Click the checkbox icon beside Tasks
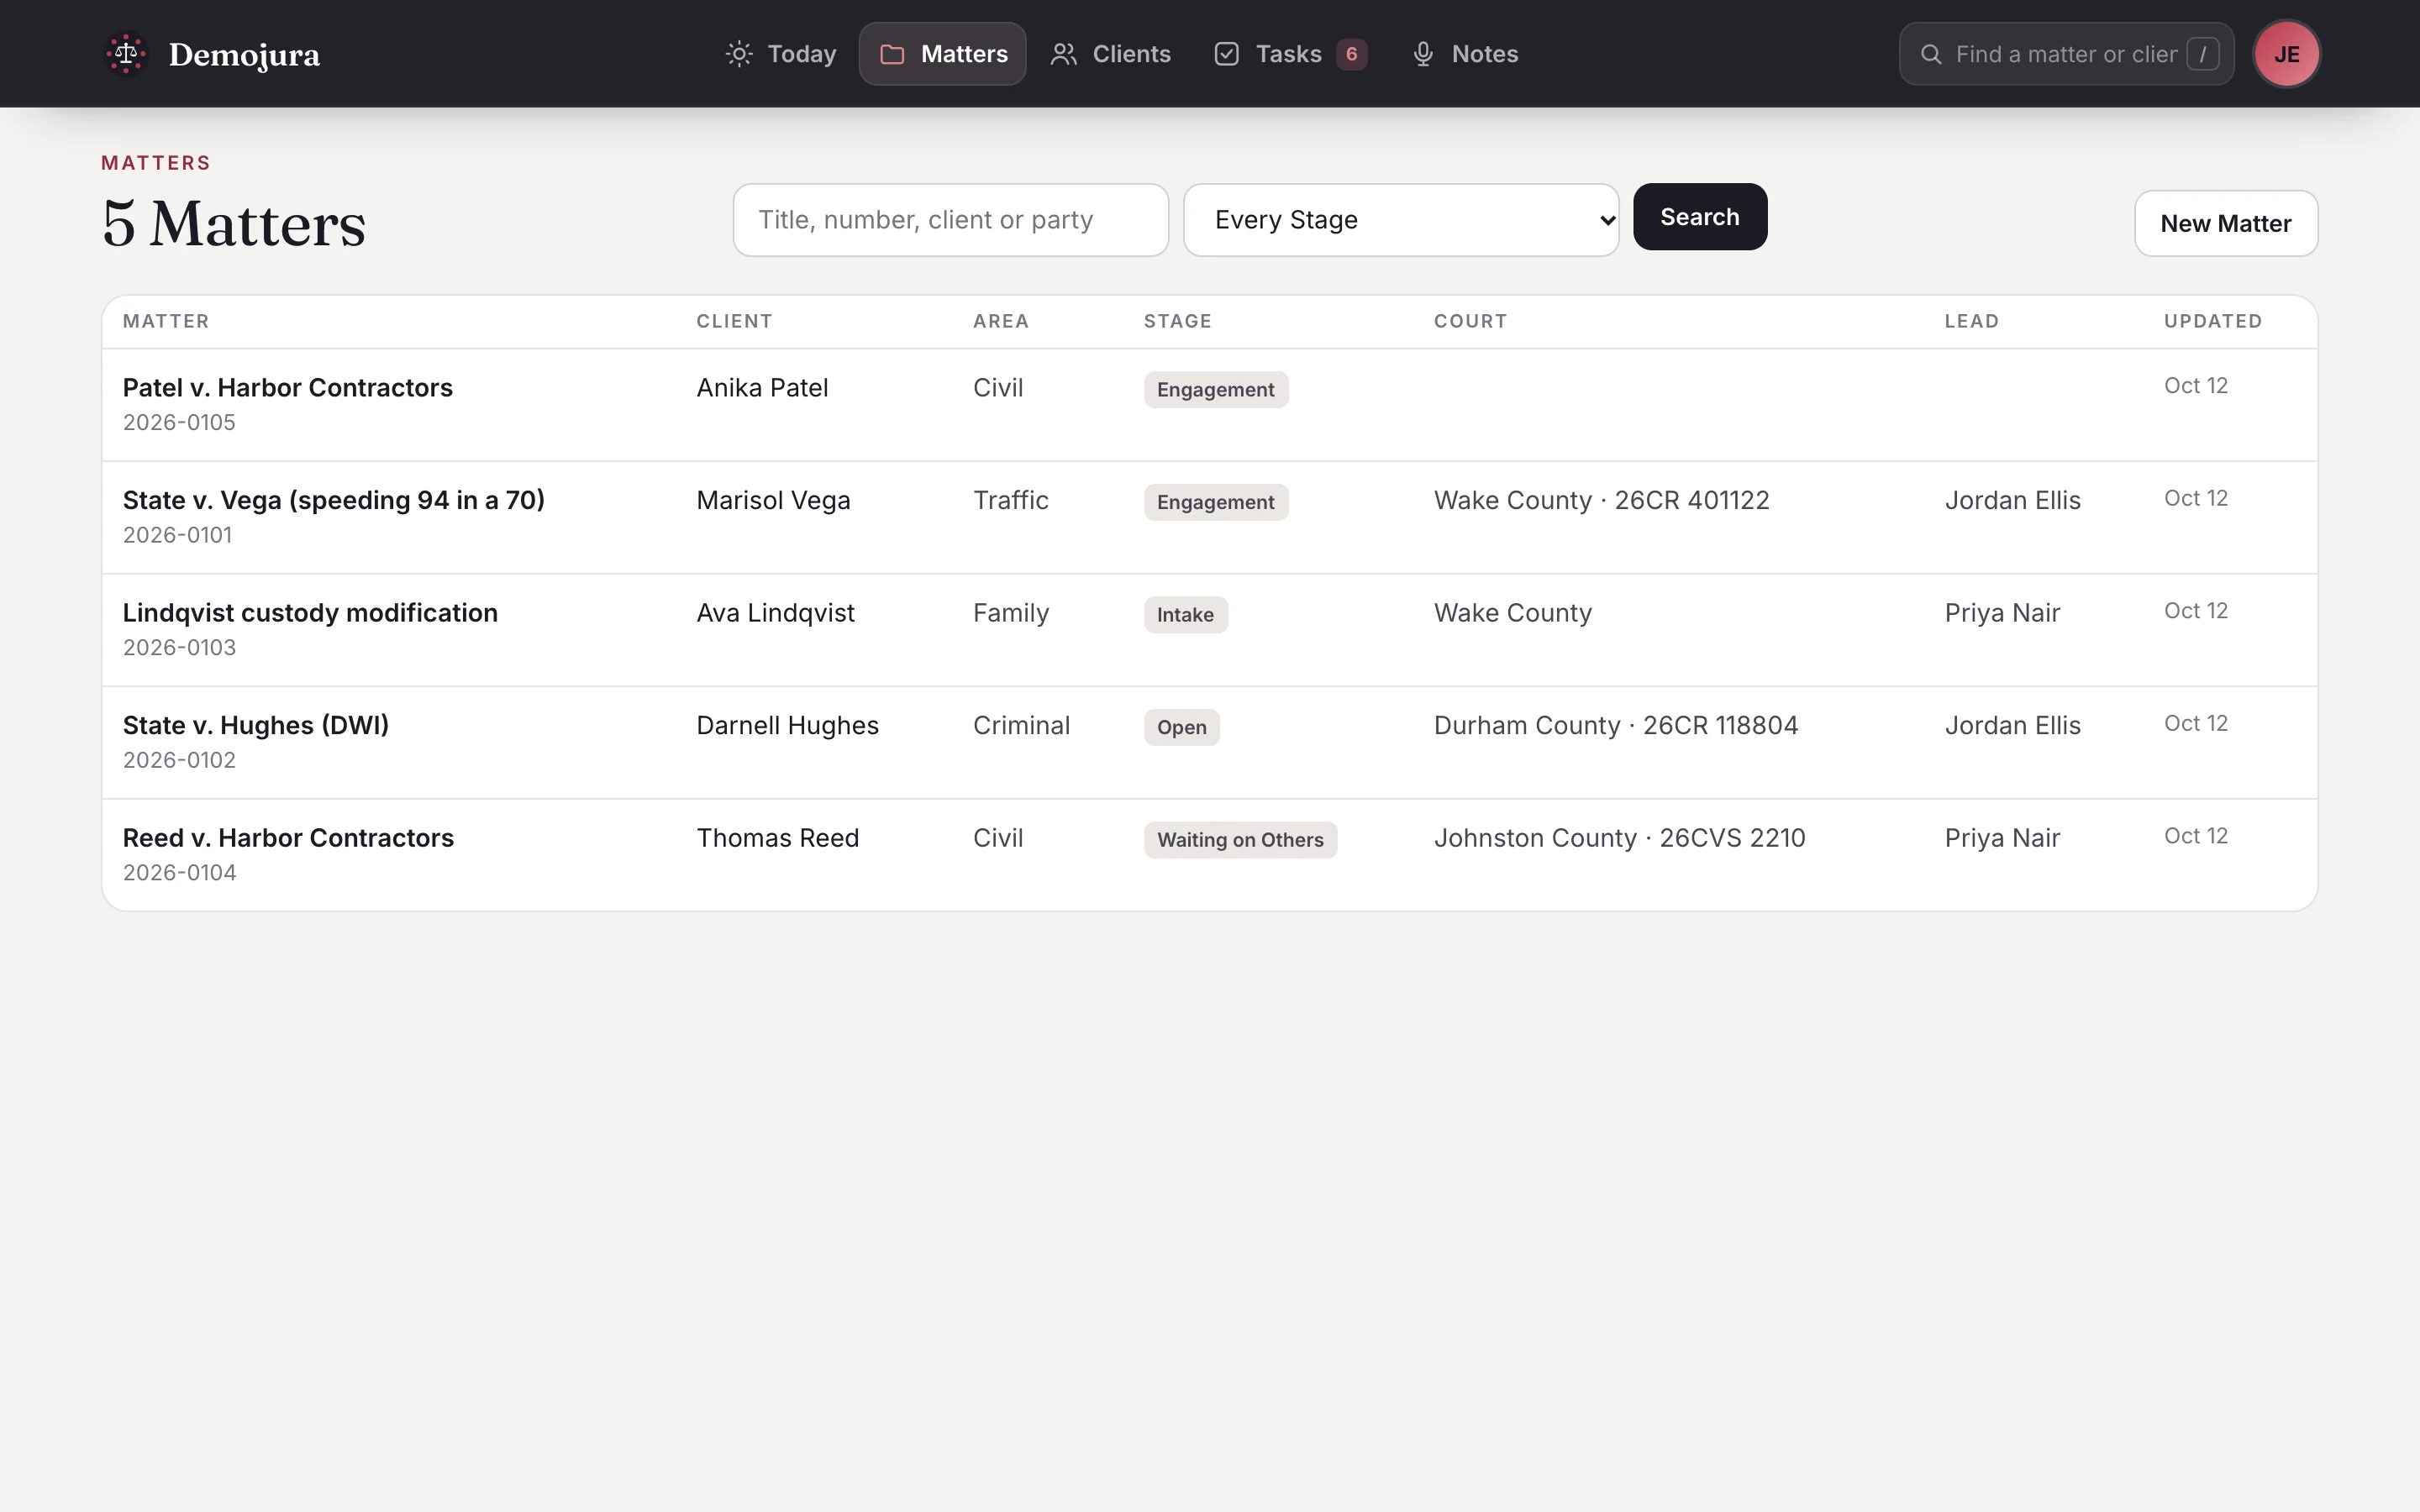The width and height of the screenshot is (2420, 1512). pos(1227,54)
